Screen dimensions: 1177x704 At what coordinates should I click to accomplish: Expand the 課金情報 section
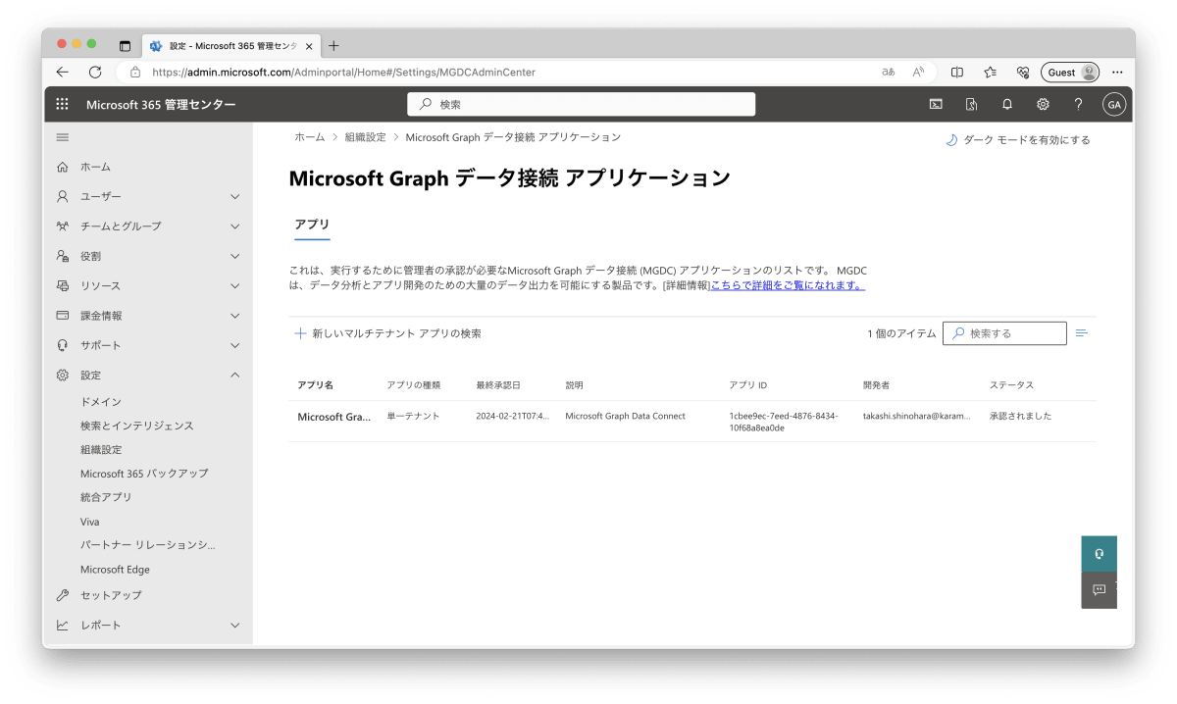234,316
